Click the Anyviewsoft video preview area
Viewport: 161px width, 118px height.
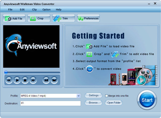[31, 47]
